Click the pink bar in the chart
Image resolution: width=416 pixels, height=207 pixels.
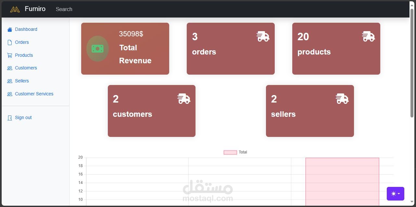click(x=342, y=182)
